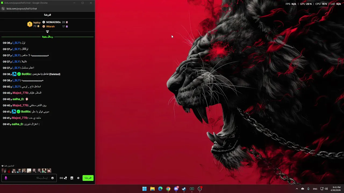Click message 'اعظم مسلسل' from I_SLY
The height and width of the screenshot is (193, 344).
[x=28, y=68]
